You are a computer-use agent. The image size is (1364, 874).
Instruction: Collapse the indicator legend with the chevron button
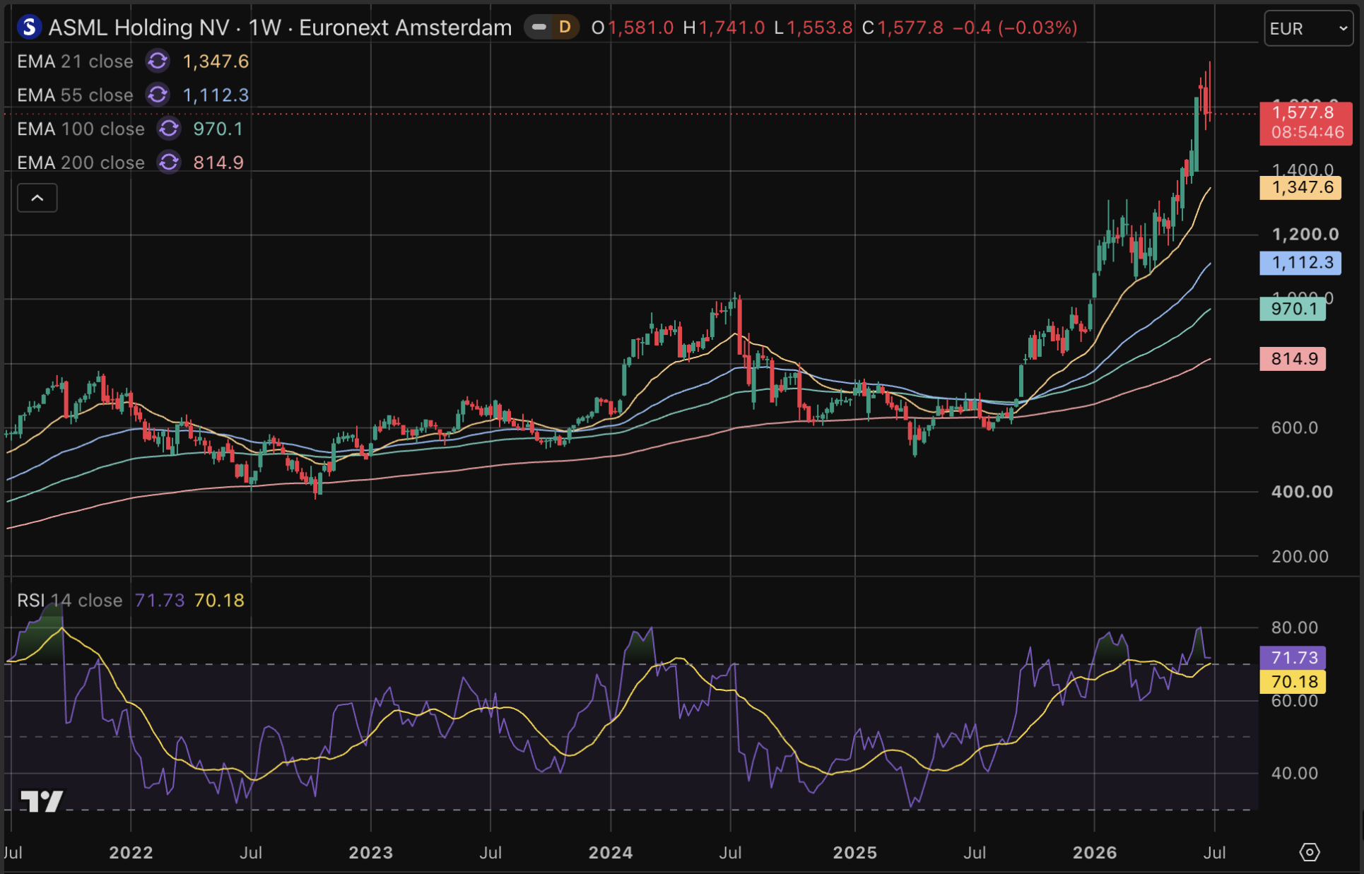(x=37, y=198)
